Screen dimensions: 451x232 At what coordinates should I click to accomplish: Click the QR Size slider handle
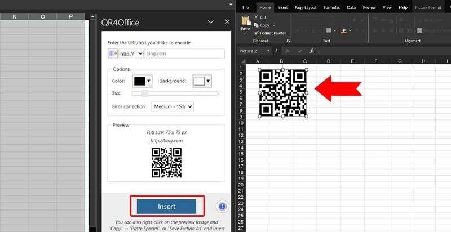point(144,93)
